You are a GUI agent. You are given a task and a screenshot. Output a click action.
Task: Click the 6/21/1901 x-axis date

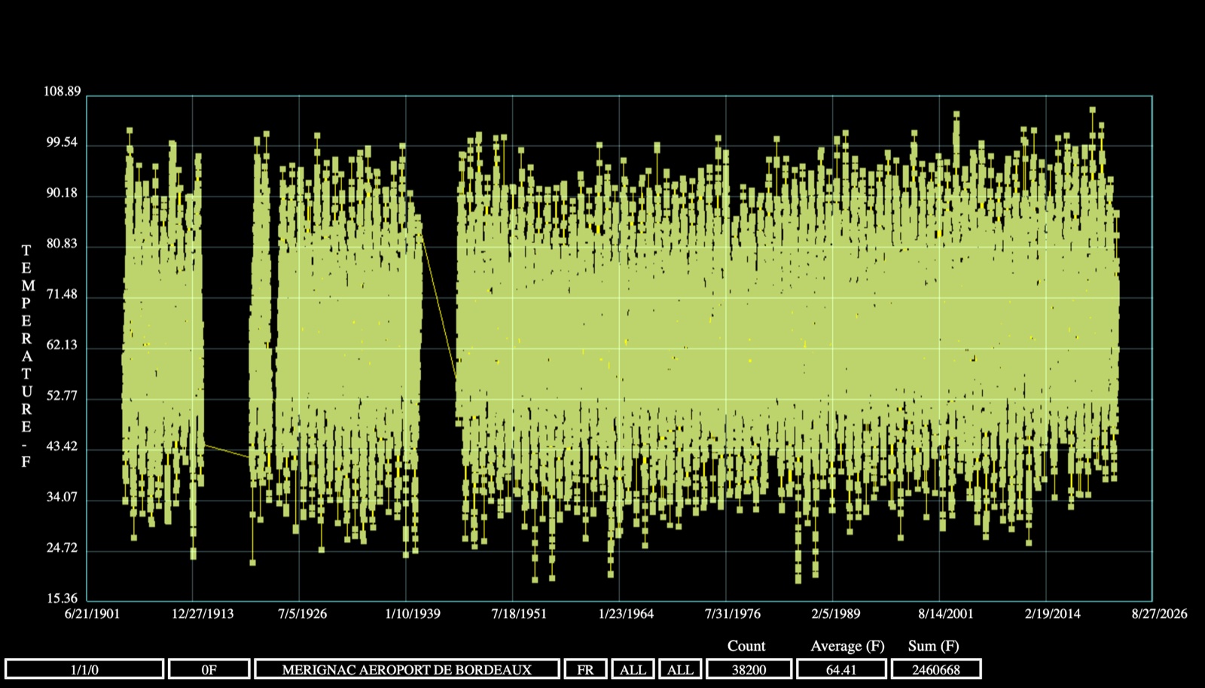(93, 613)
